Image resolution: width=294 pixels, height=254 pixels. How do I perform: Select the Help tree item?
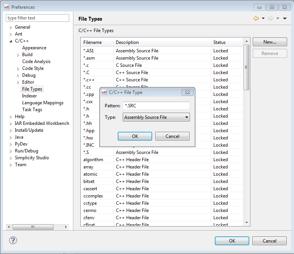pyautogui.click(x=19, y=116)
